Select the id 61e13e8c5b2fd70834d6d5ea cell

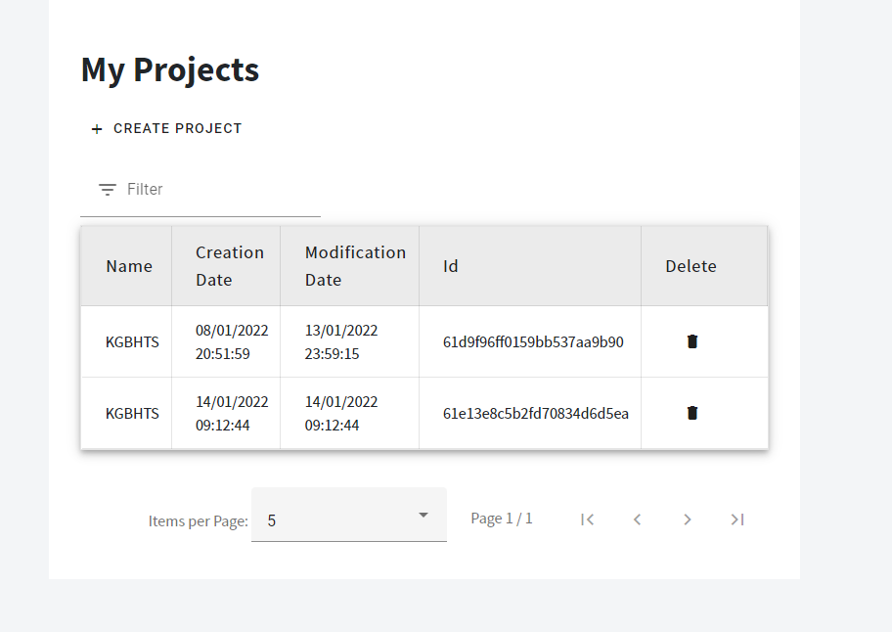coord(536,414)
